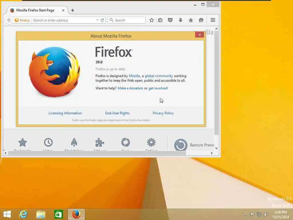Screen dimensions: 293x220
Task: Click the Firefox taskbar button
Action: pyautogui.click(x=76, y=214)
